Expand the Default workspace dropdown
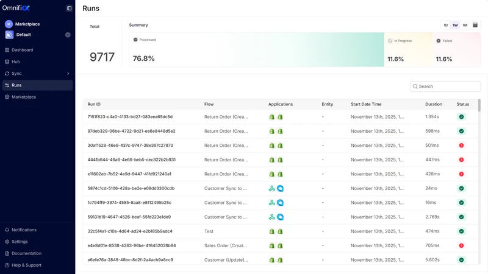Screen dimensions: 488x274 (68, 35)
